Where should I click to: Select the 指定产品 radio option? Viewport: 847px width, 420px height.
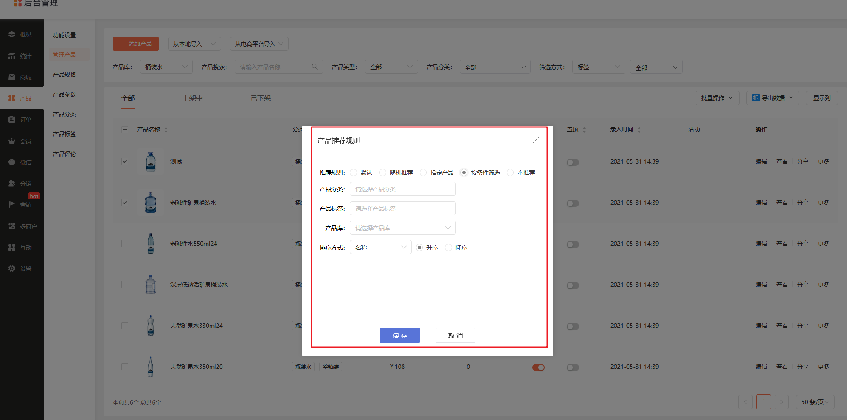[x=423, y=172]
